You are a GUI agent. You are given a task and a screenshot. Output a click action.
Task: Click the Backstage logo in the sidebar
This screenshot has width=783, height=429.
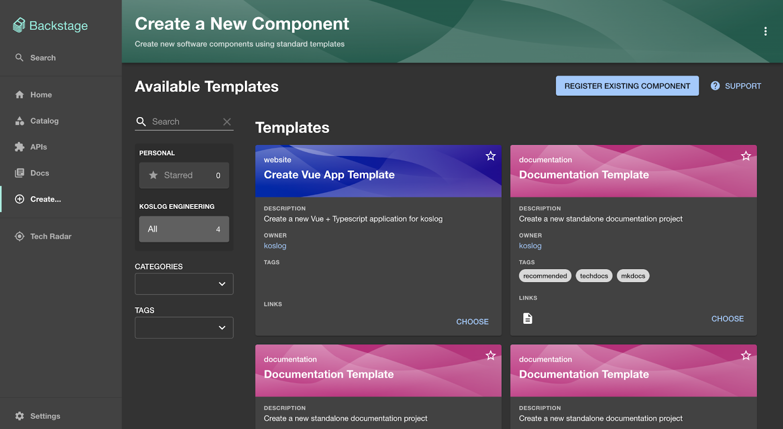(50, 25)
